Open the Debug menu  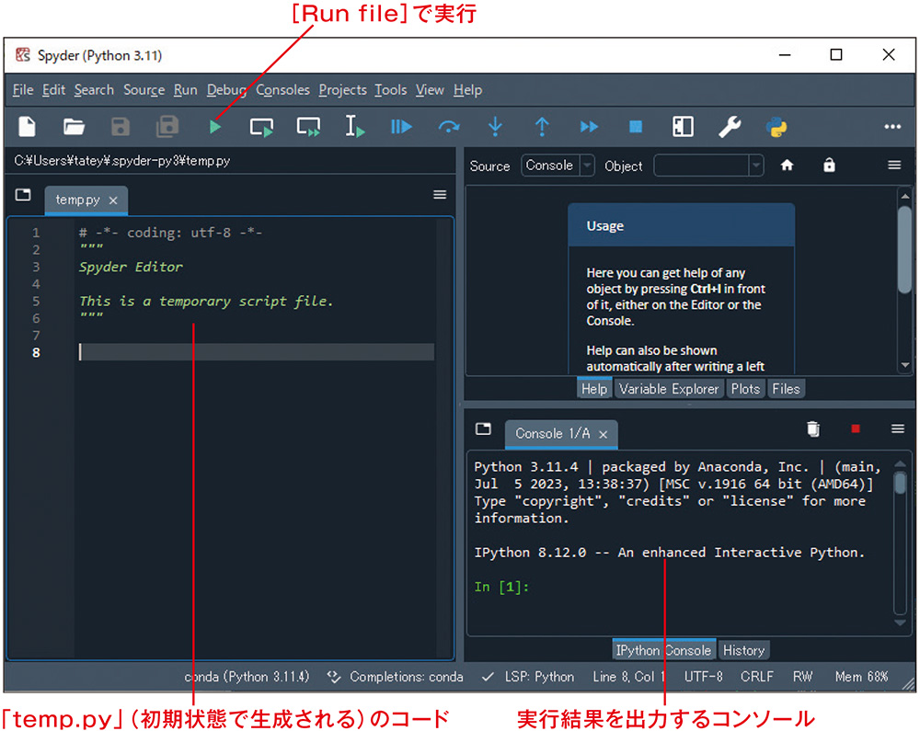coord(226,90)
